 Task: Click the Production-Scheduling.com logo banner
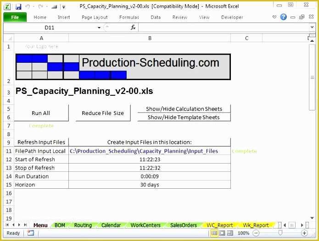pos(123,67)
